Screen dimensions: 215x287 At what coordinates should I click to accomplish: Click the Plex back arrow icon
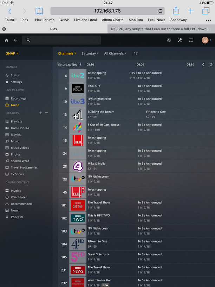(15, 40)
